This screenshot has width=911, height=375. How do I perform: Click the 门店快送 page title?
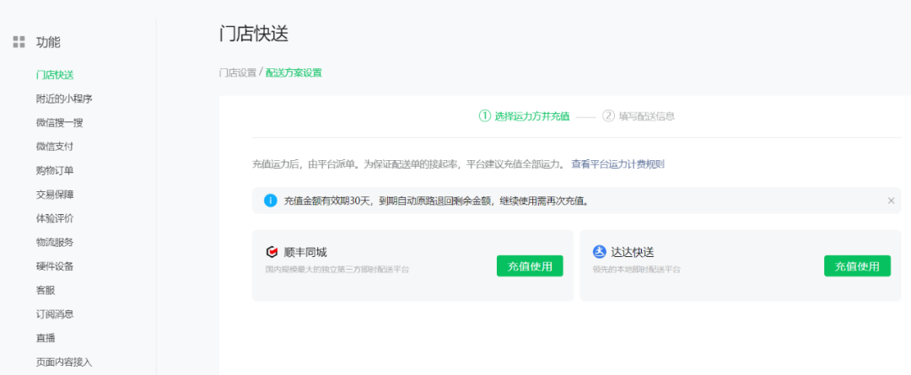point(254,34)
